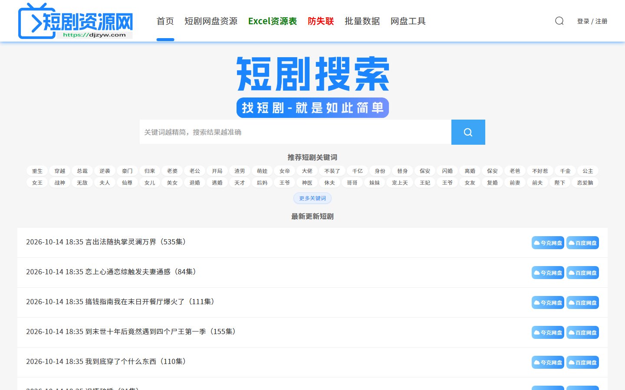Viewport: 625px width, 390px height.
Task: Open 夸克网盘 for 到末世十年后竟然遇到四个尸王
Action: (x=548, y=332)
